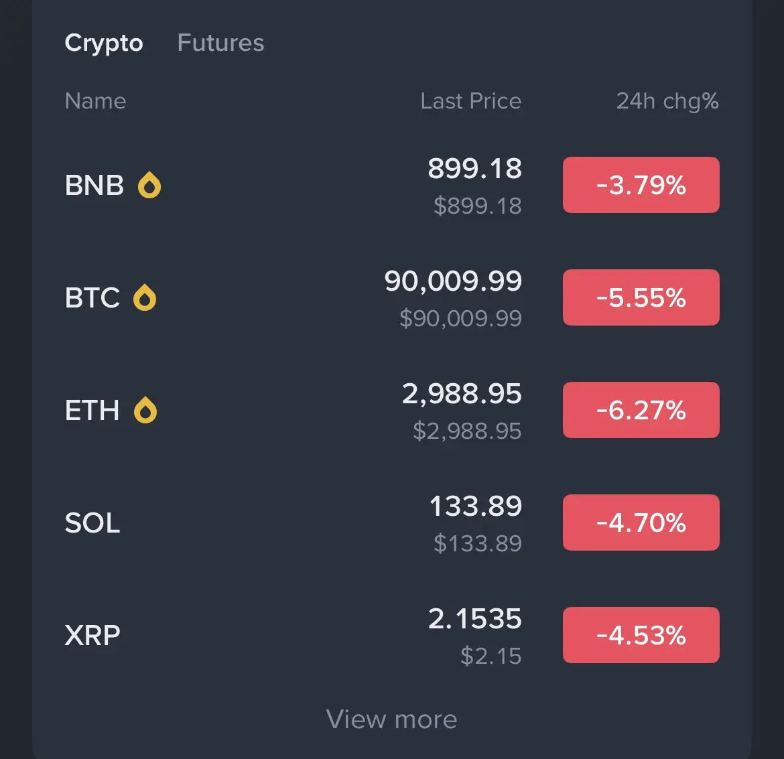Click the ETH hot flame icon
The image size is (784, 759).
pyautogui.click(x=145, y=410)
